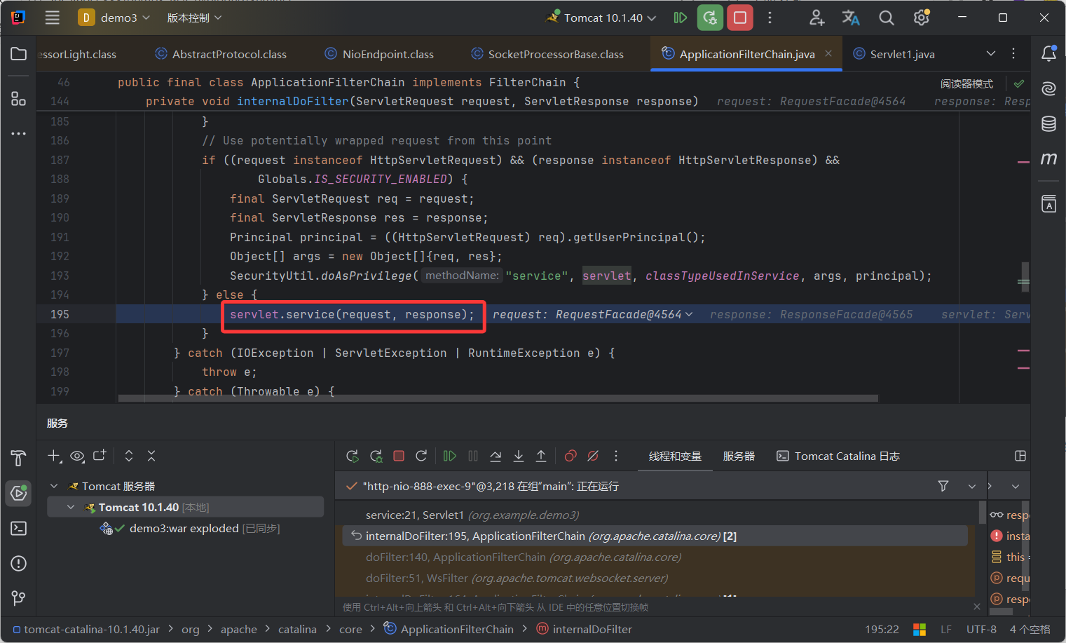Switch to the Servlet1.java editor tab

tap(901, 54)
